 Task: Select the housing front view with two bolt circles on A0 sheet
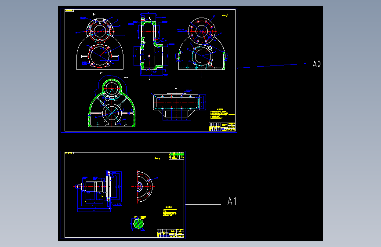click(x=100, y=44)
